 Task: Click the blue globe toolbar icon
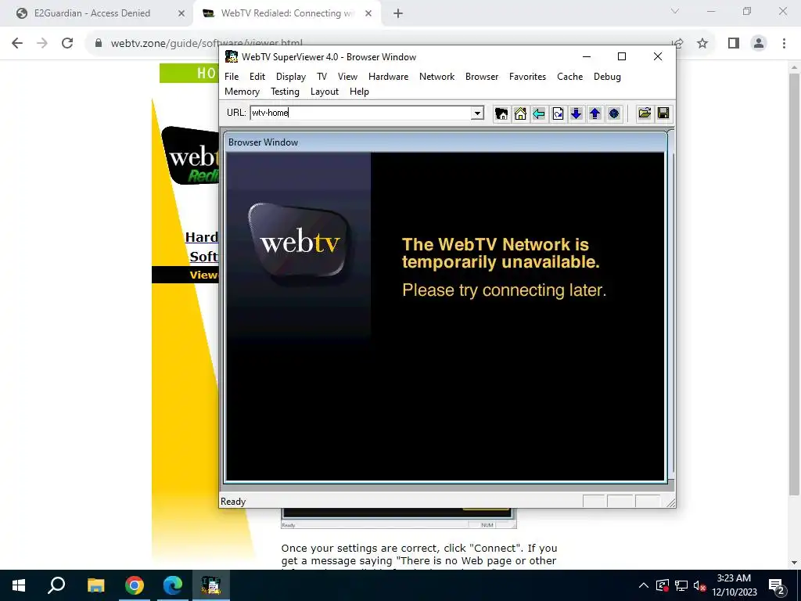pos(613,113)
